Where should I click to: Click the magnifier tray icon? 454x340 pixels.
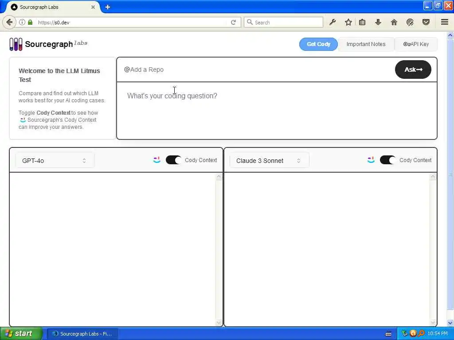(x=421, y=334)
